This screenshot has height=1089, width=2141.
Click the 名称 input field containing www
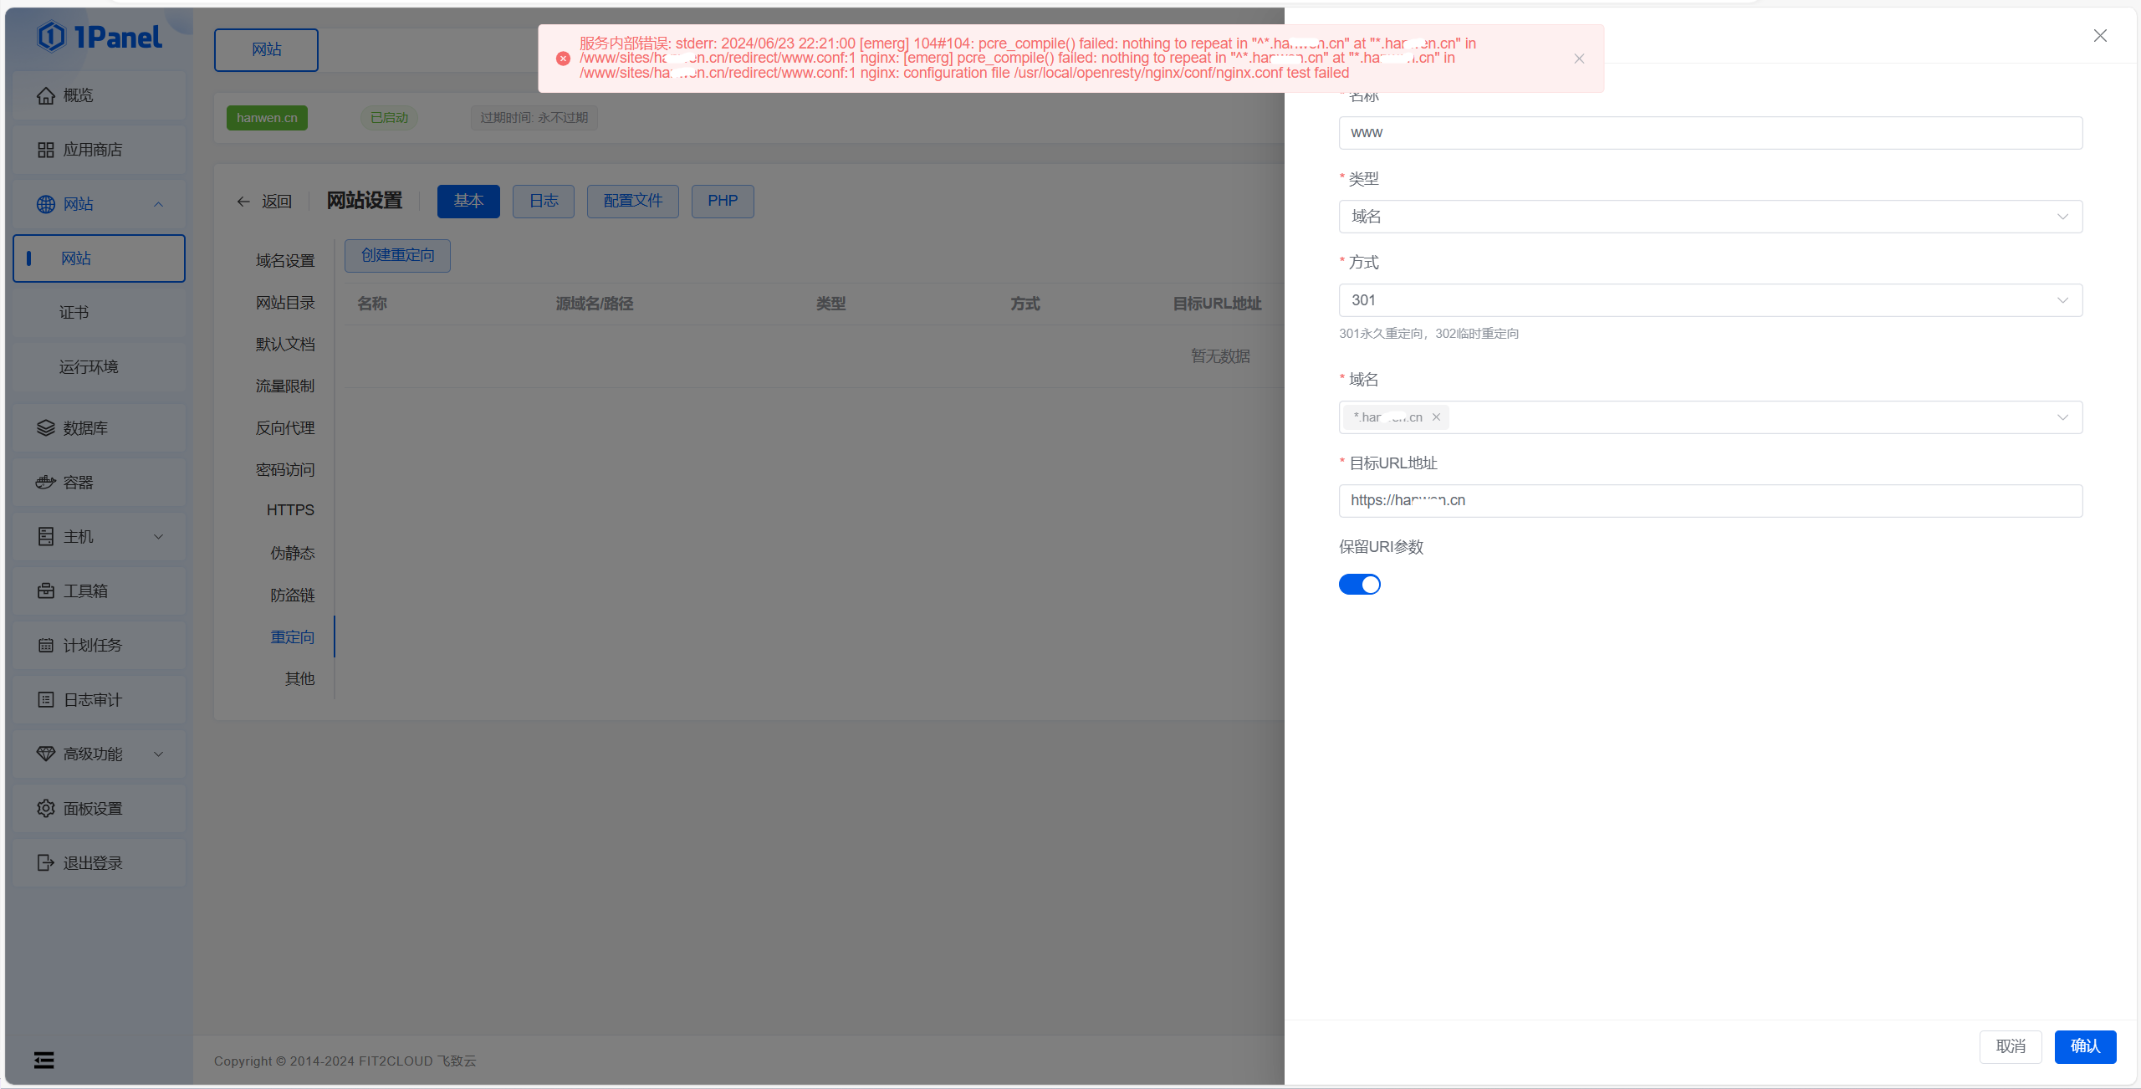[1710, 133]
